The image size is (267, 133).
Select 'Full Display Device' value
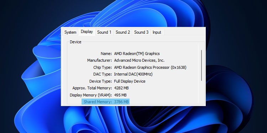coord(130,81)
